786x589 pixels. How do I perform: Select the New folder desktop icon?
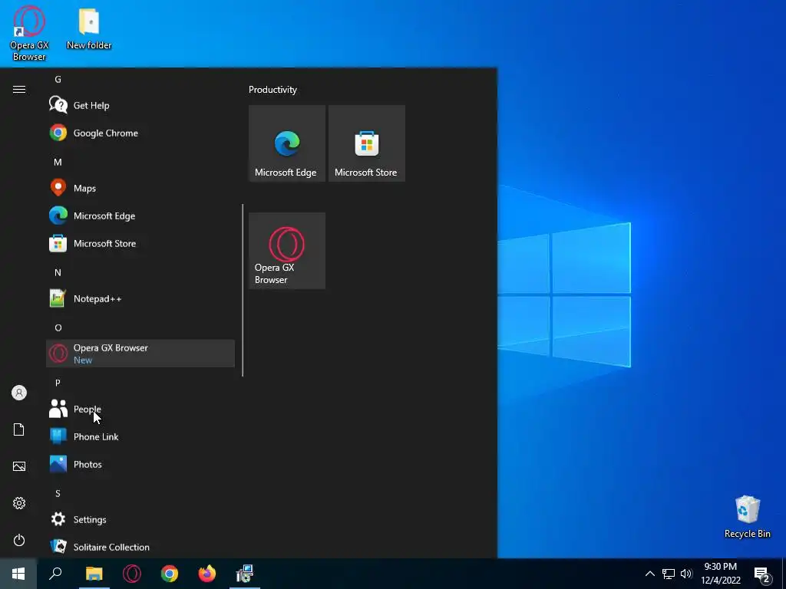pos(89,29)
